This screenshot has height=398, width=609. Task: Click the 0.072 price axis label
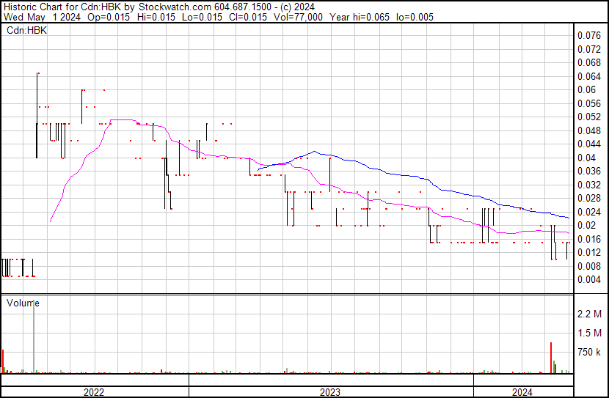click(589, 49)
